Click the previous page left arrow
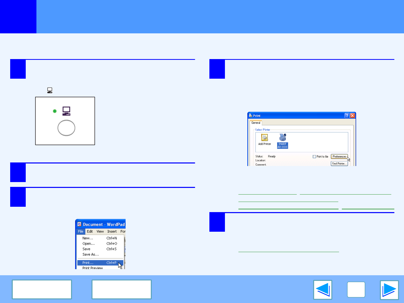The width and height of the screenshot is (404, 303). click(x=322, y=290)
